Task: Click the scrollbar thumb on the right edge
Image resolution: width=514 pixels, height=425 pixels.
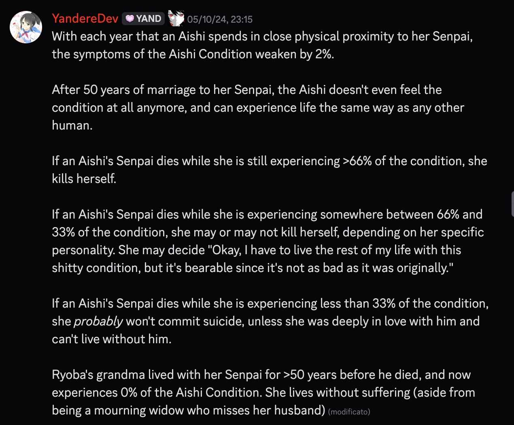Action: 512,204
